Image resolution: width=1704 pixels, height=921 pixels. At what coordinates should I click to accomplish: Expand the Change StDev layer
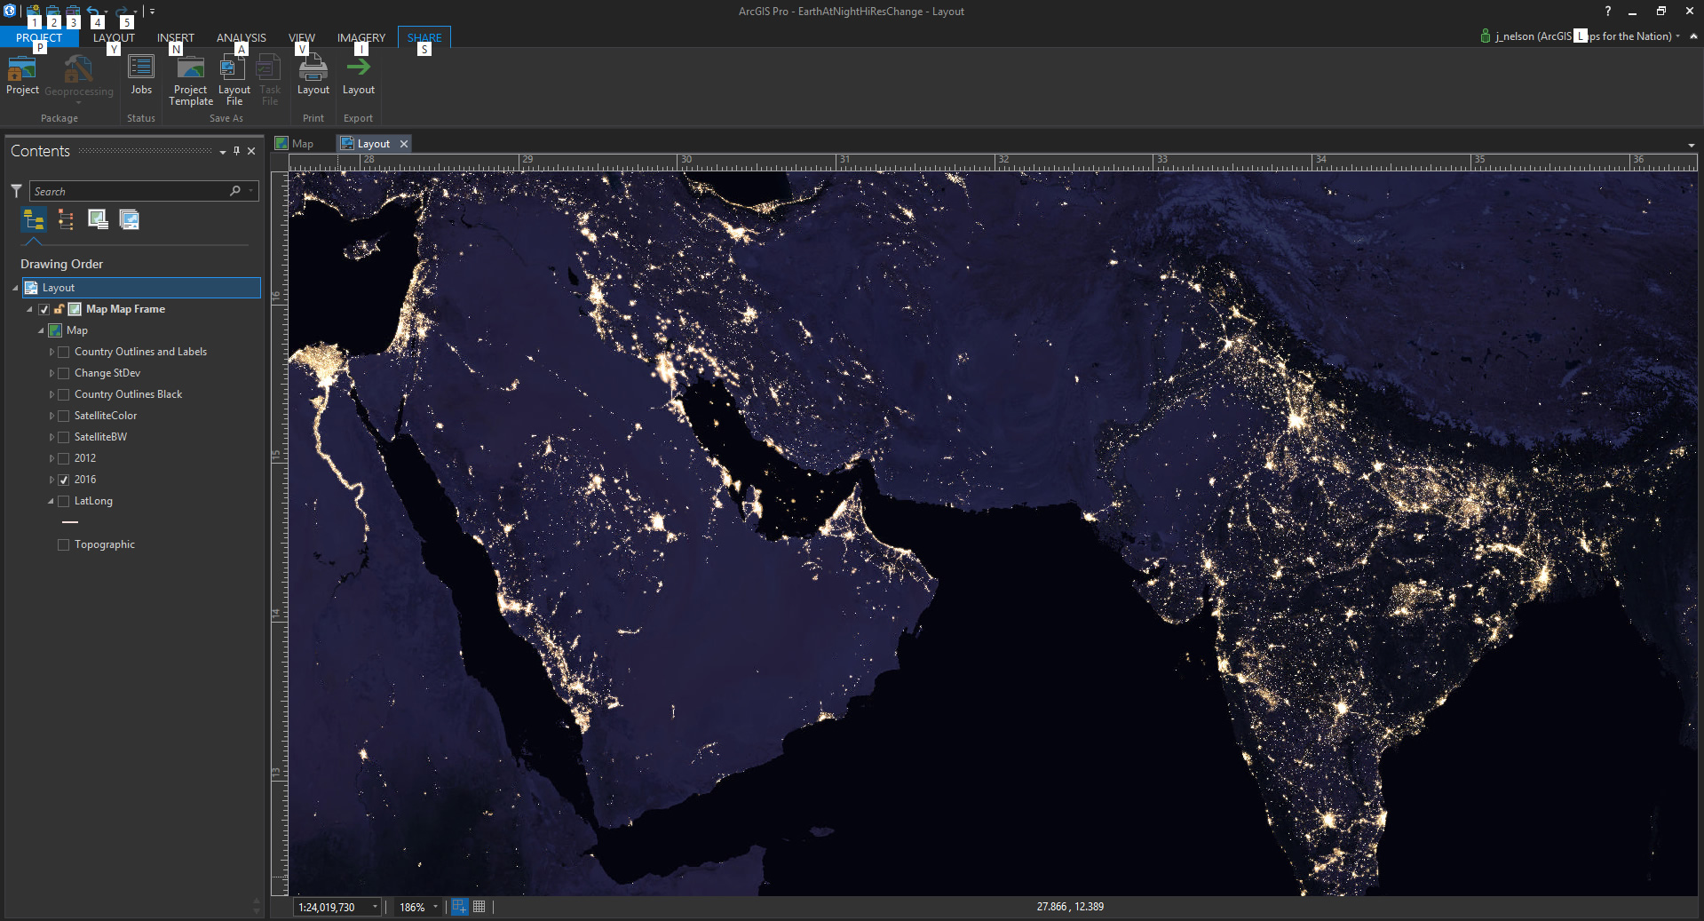pos(52,373)
